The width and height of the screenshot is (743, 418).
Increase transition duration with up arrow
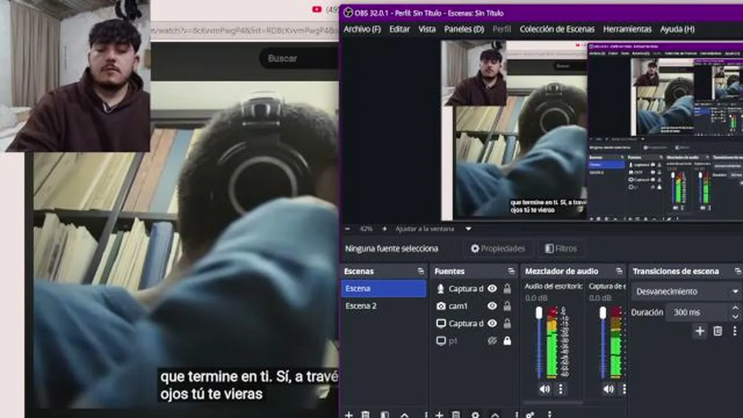coord(735,308)
